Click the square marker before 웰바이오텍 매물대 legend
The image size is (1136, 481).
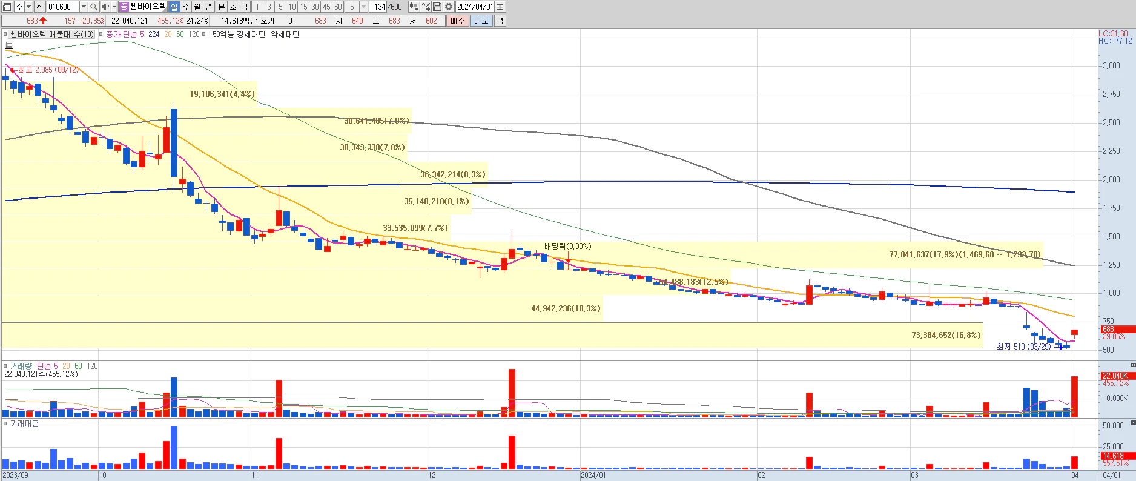point(5,35)
